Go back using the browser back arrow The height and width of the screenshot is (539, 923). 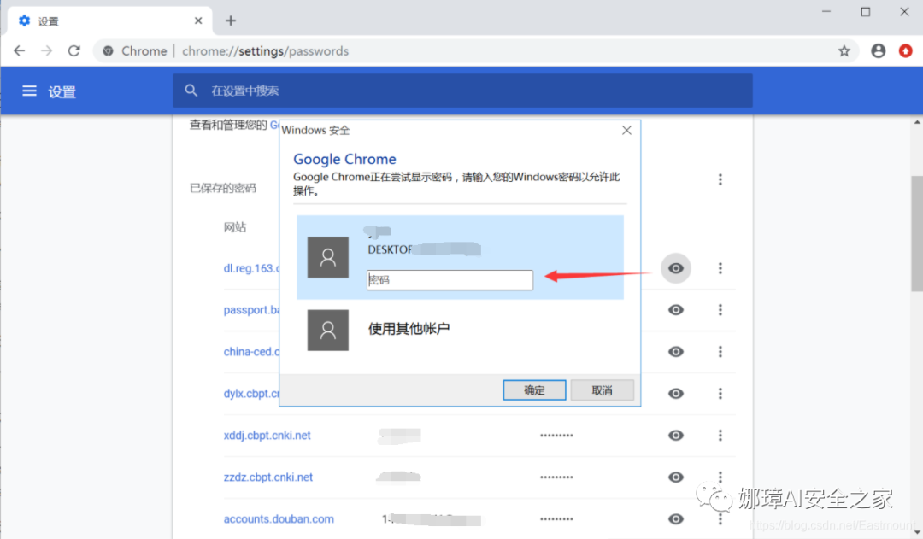click(20, 51)
